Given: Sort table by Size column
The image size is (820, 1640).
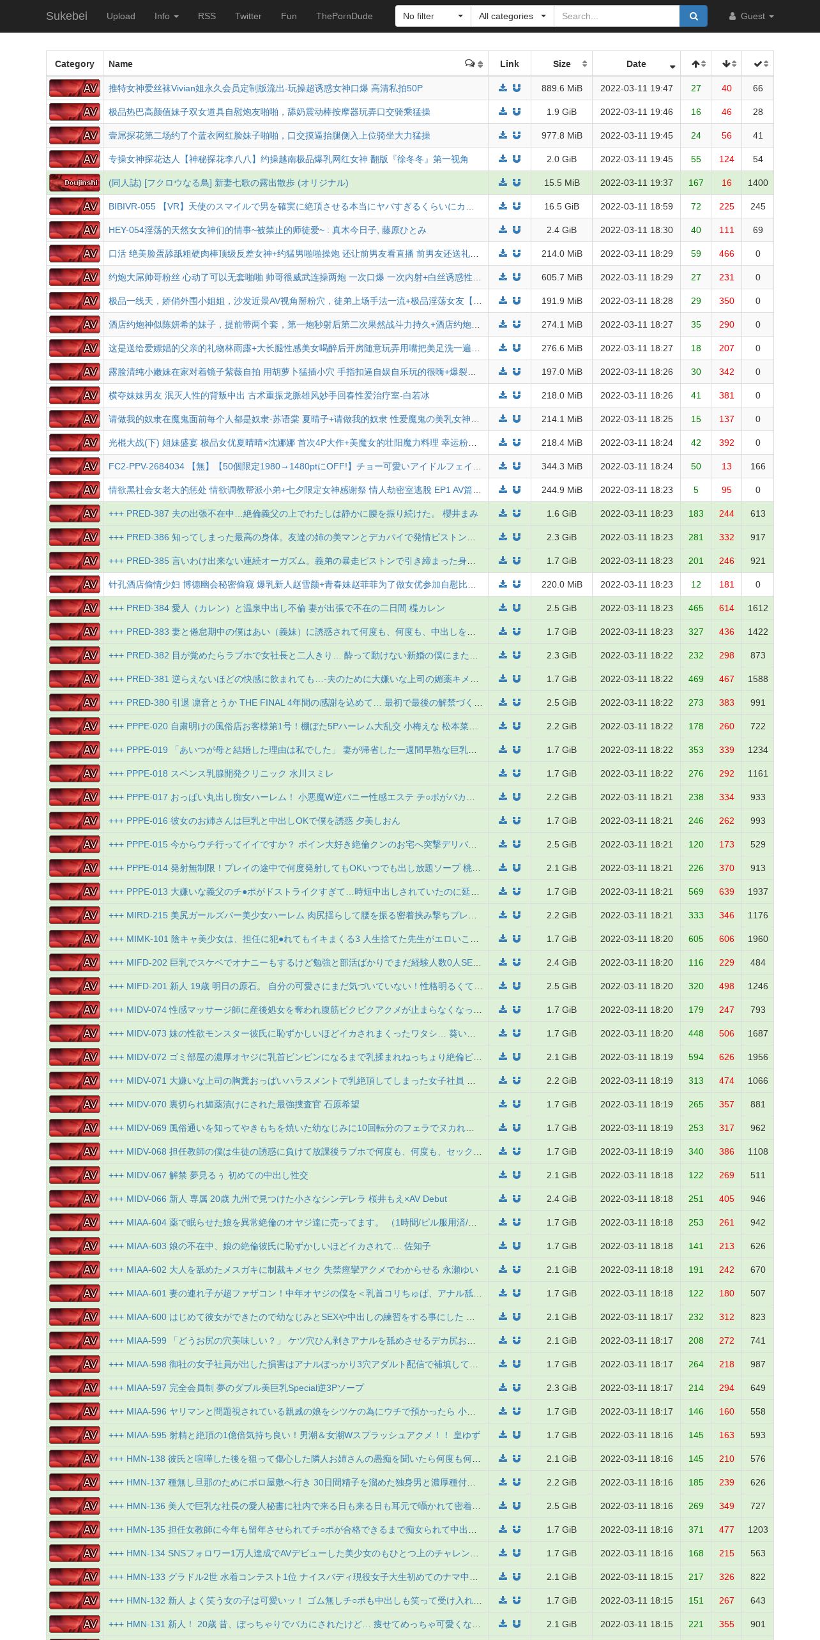Looking at the screenshot, I should [x=561, y=64].
